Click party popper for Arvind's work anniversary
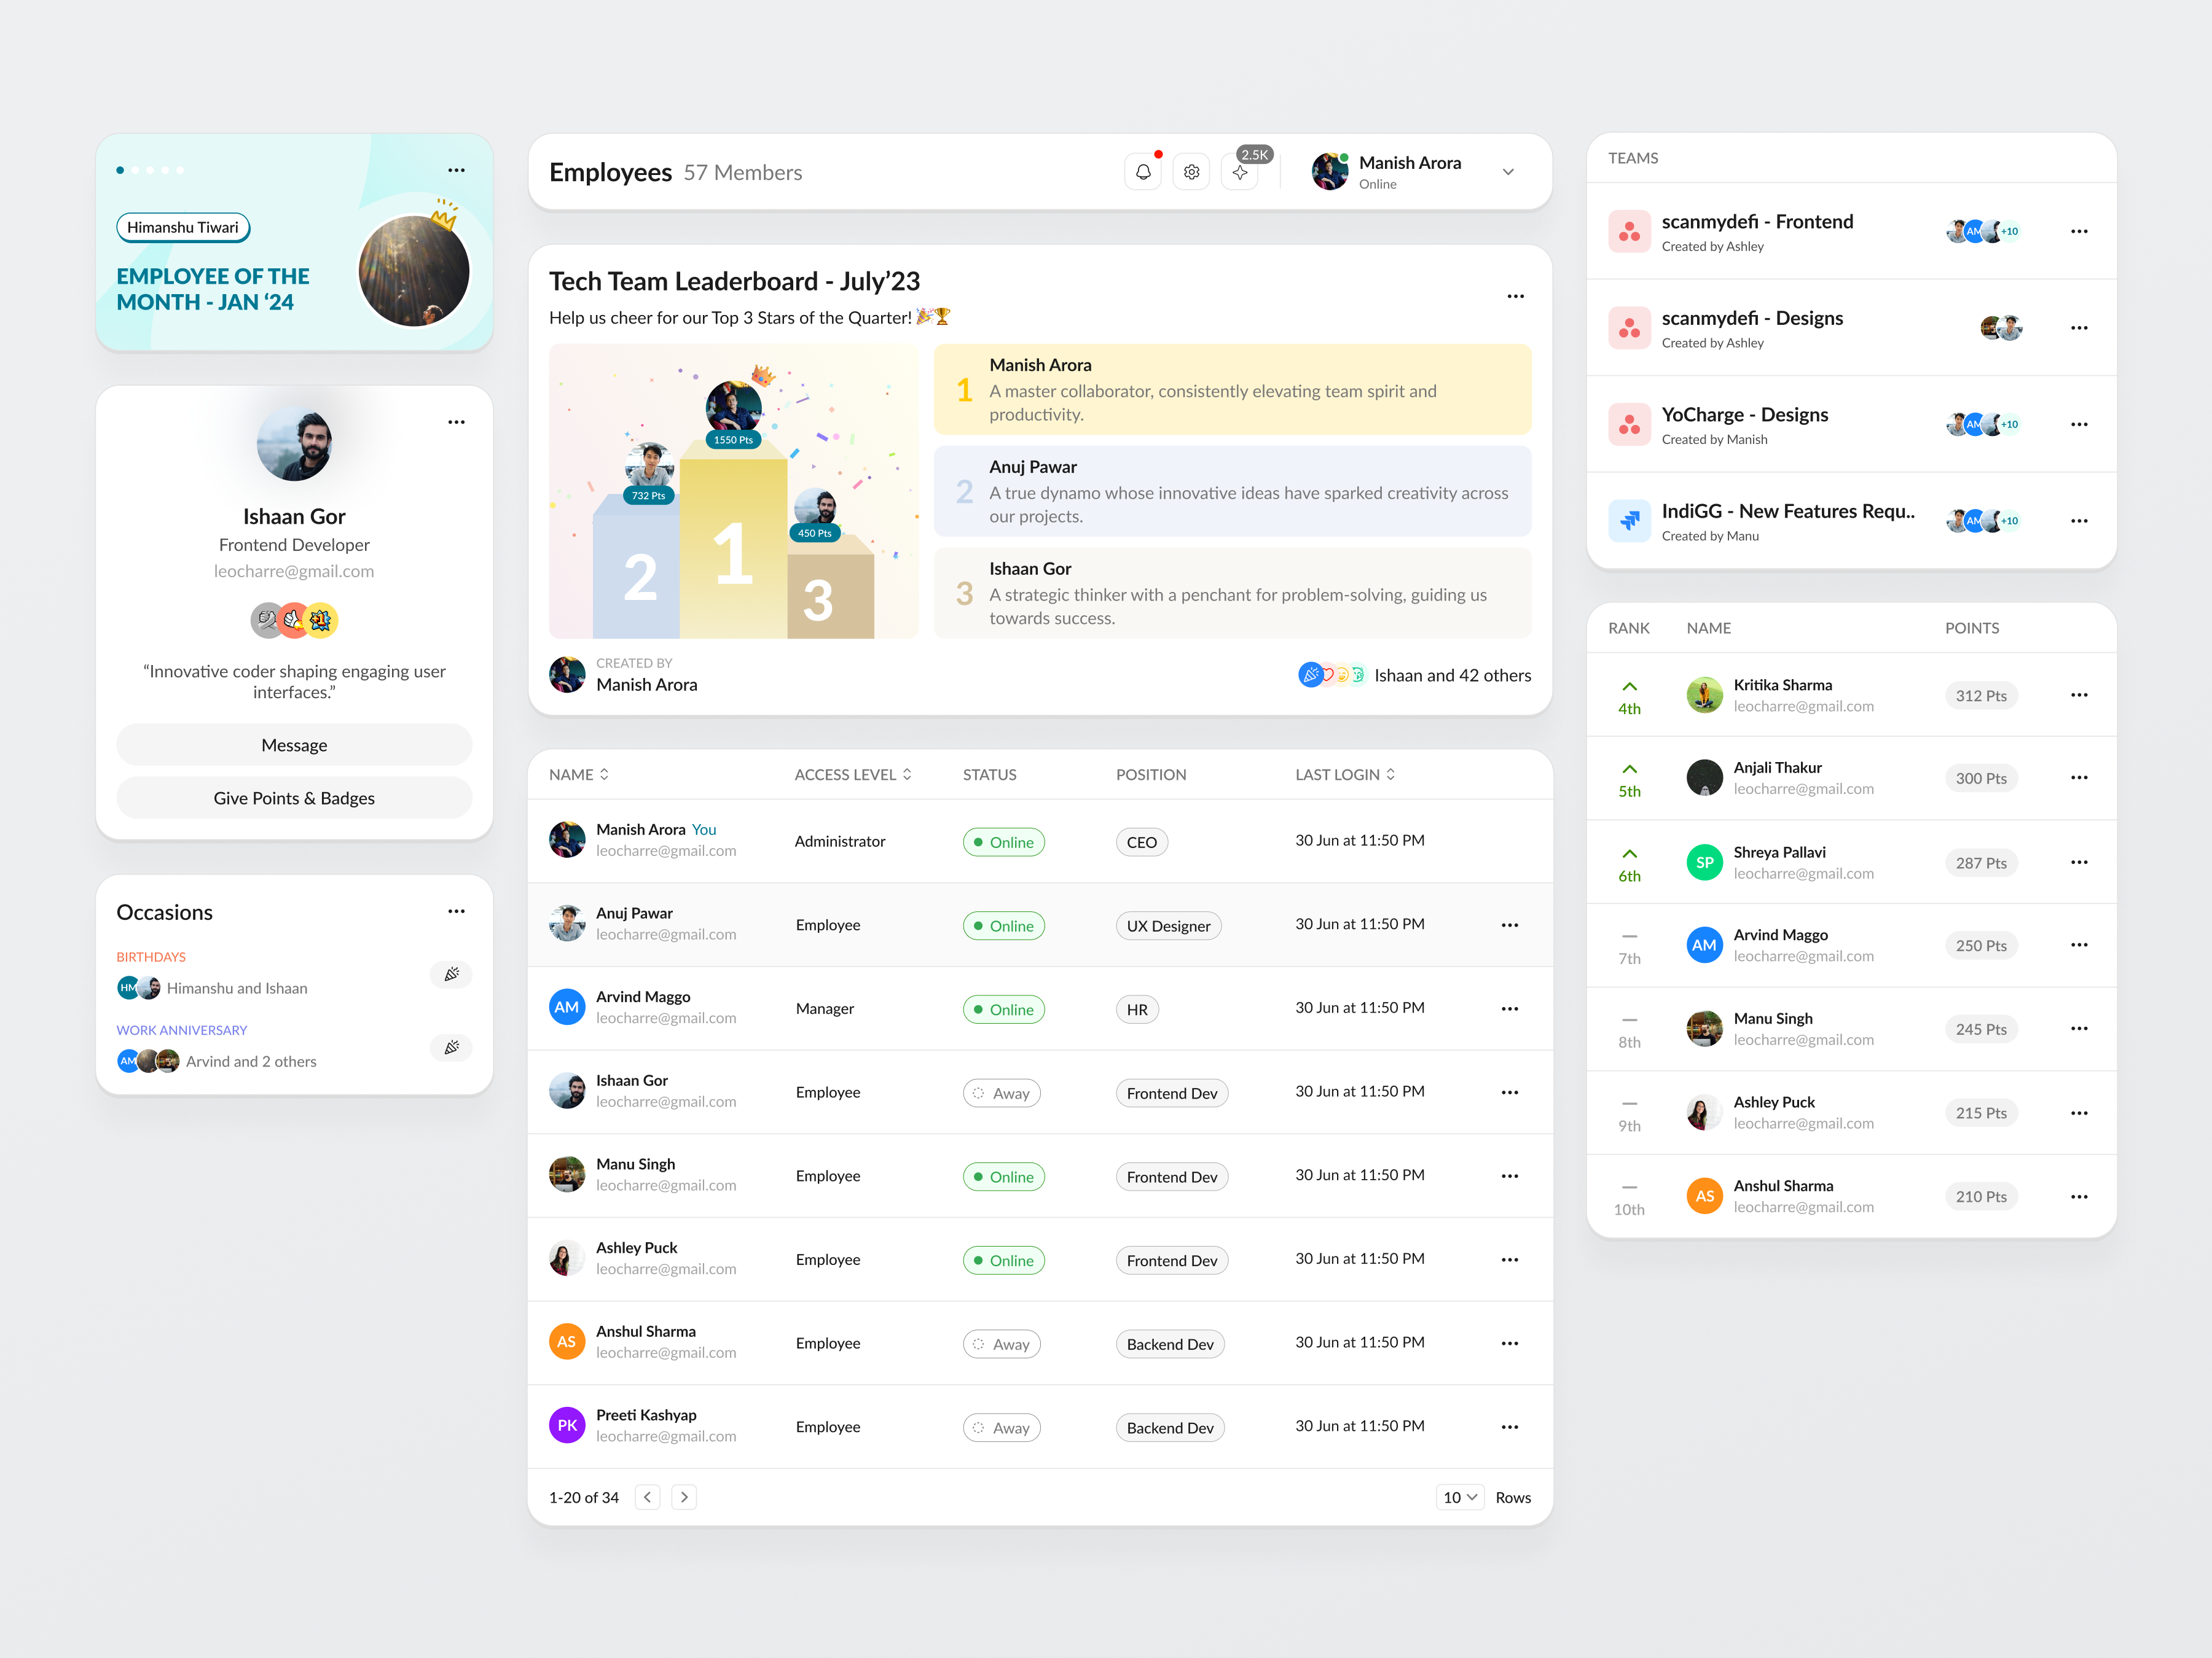This screenshot has height=1658, width=2212. tap(451, 1048)
